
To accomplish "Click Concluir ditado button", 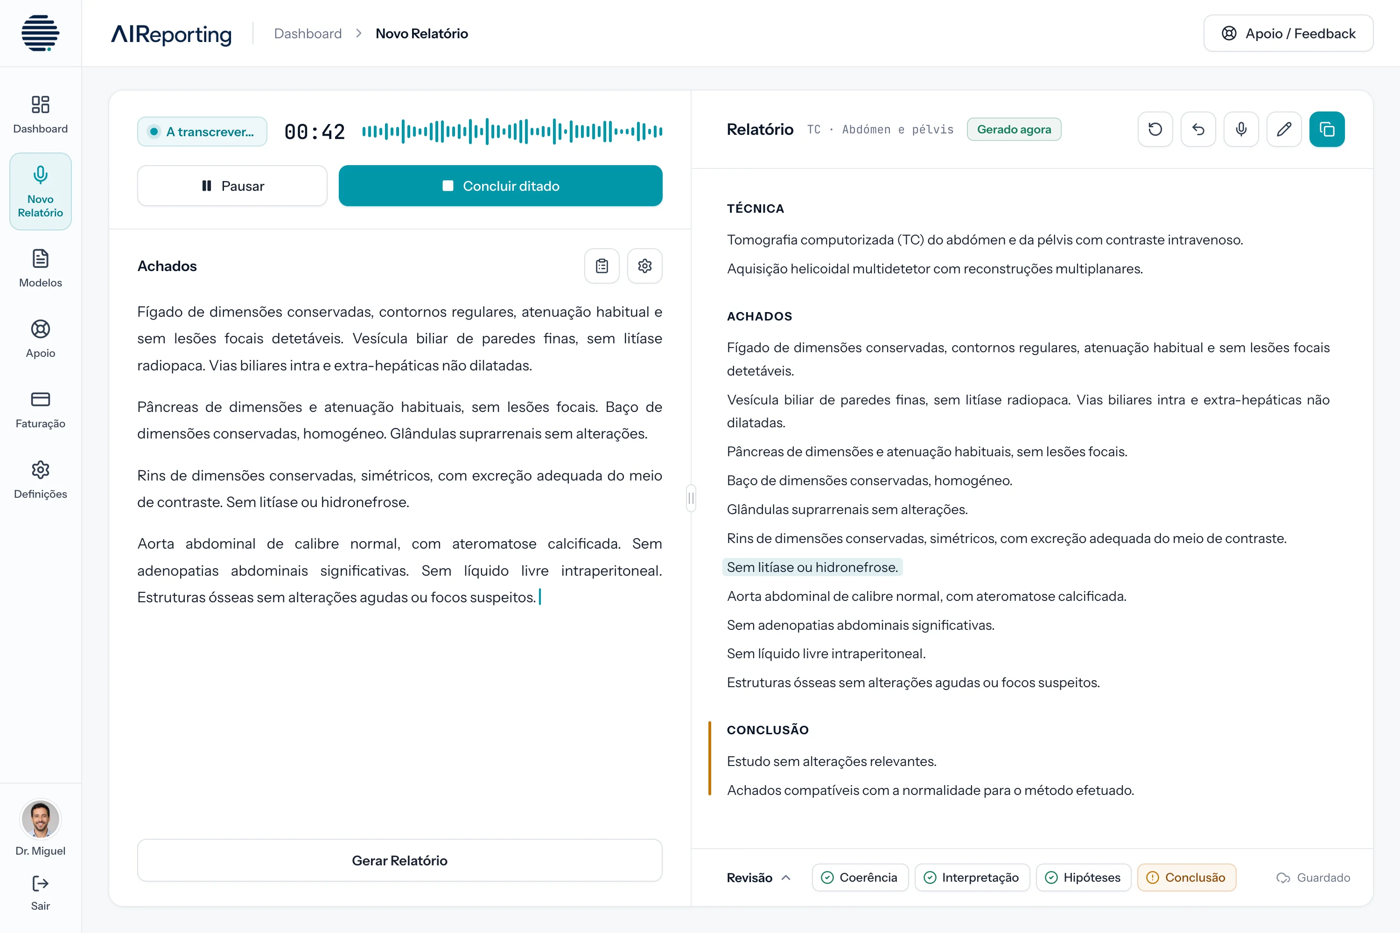I will pos(501,186).
